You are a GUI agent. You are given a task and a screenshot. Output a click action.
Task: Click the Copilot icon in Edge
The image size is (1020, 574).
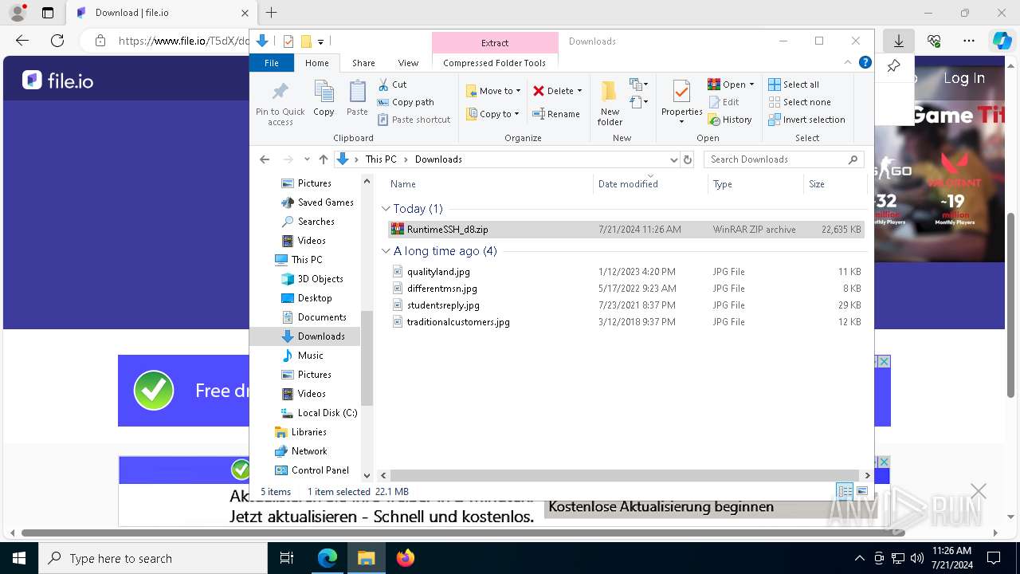1002,41
